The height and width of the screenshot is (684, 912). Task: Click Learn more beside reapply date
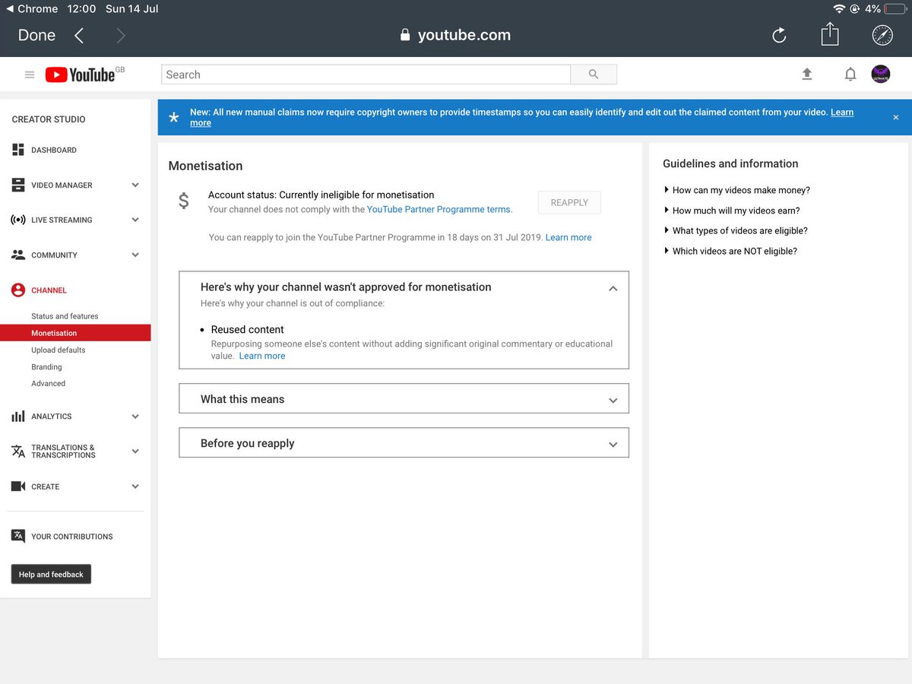(x=568, y=237)
